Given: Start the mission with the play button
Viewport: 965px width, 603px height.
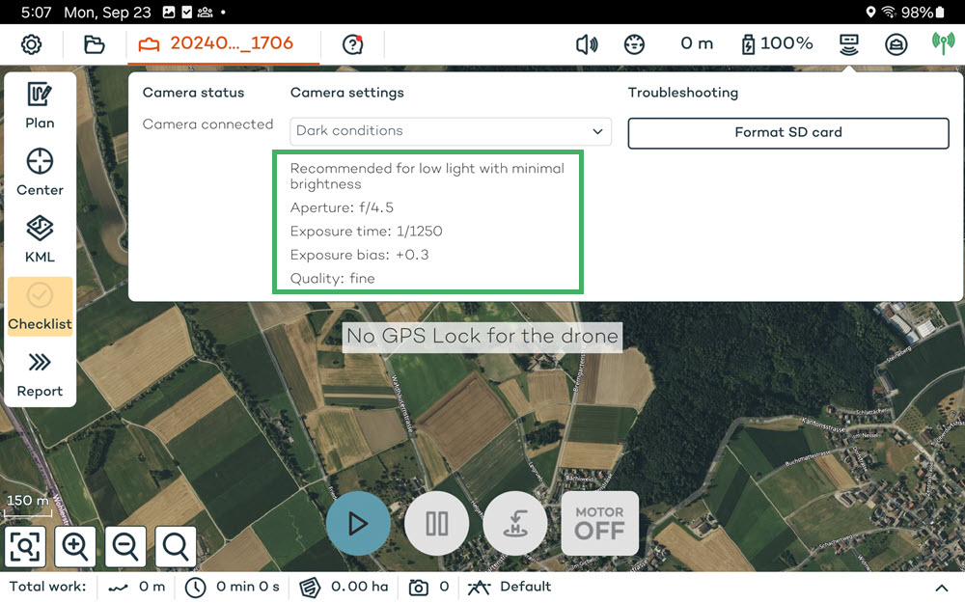Looking at the screenshot, I should pos(358,523).
